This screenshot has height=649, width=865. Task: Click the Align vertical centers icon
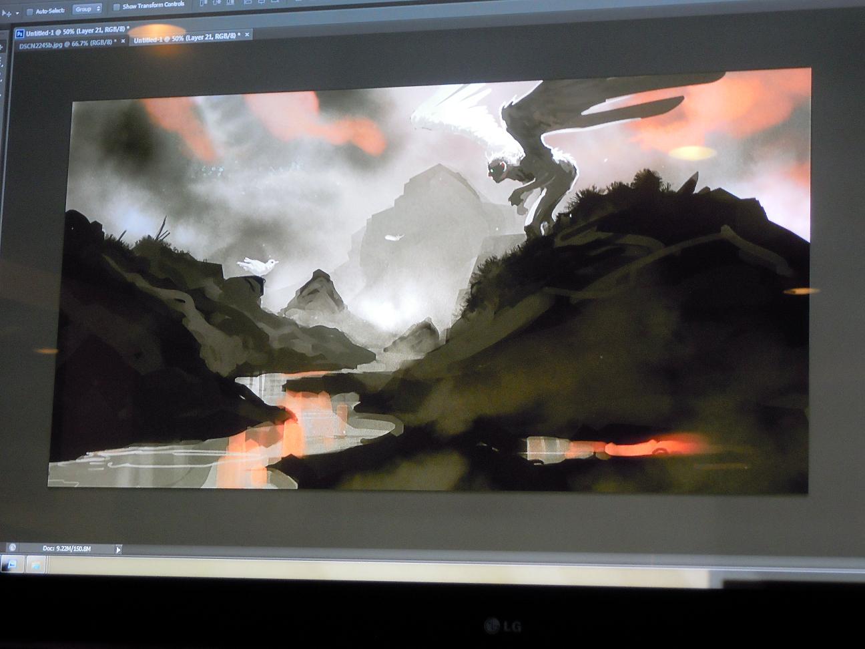[216, 3]
